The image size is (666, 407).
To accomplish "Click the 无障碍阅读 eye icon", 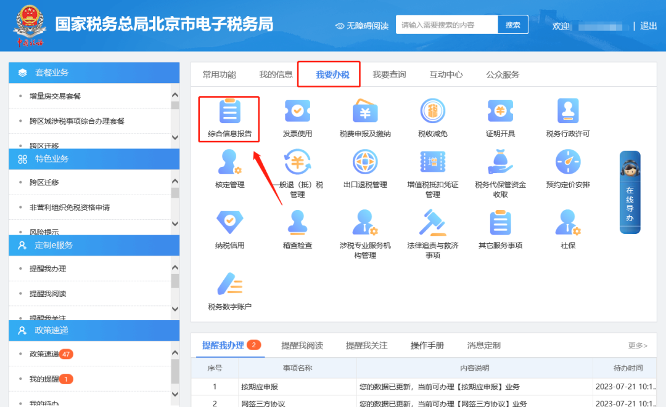I will [339, 26].
